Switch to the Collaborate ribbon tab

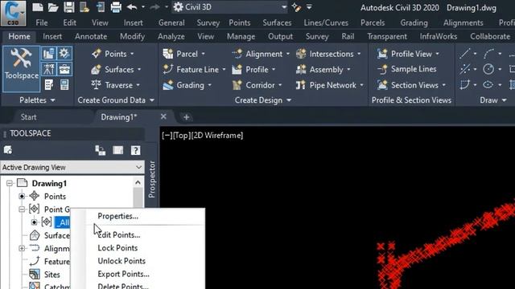pyautogui.click(x=490, y=36)
